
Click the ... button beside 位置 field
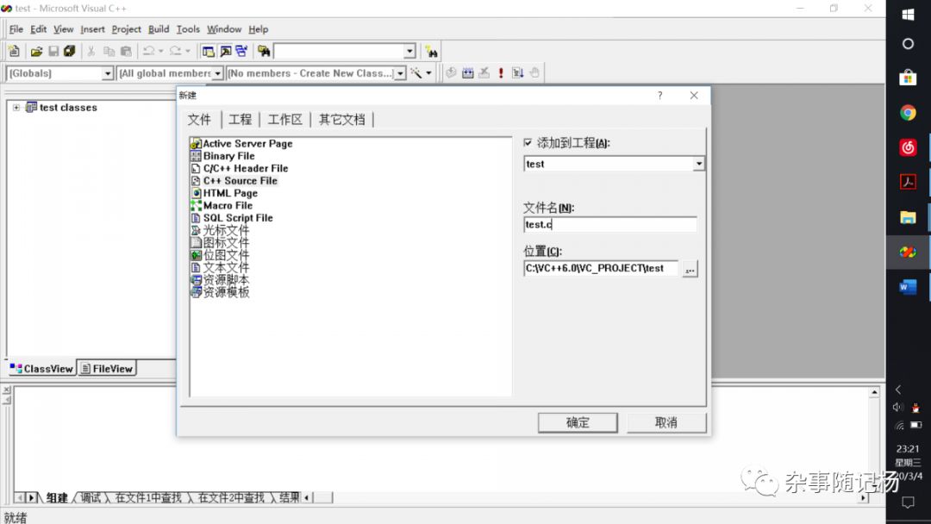click(x=689, y=268)
